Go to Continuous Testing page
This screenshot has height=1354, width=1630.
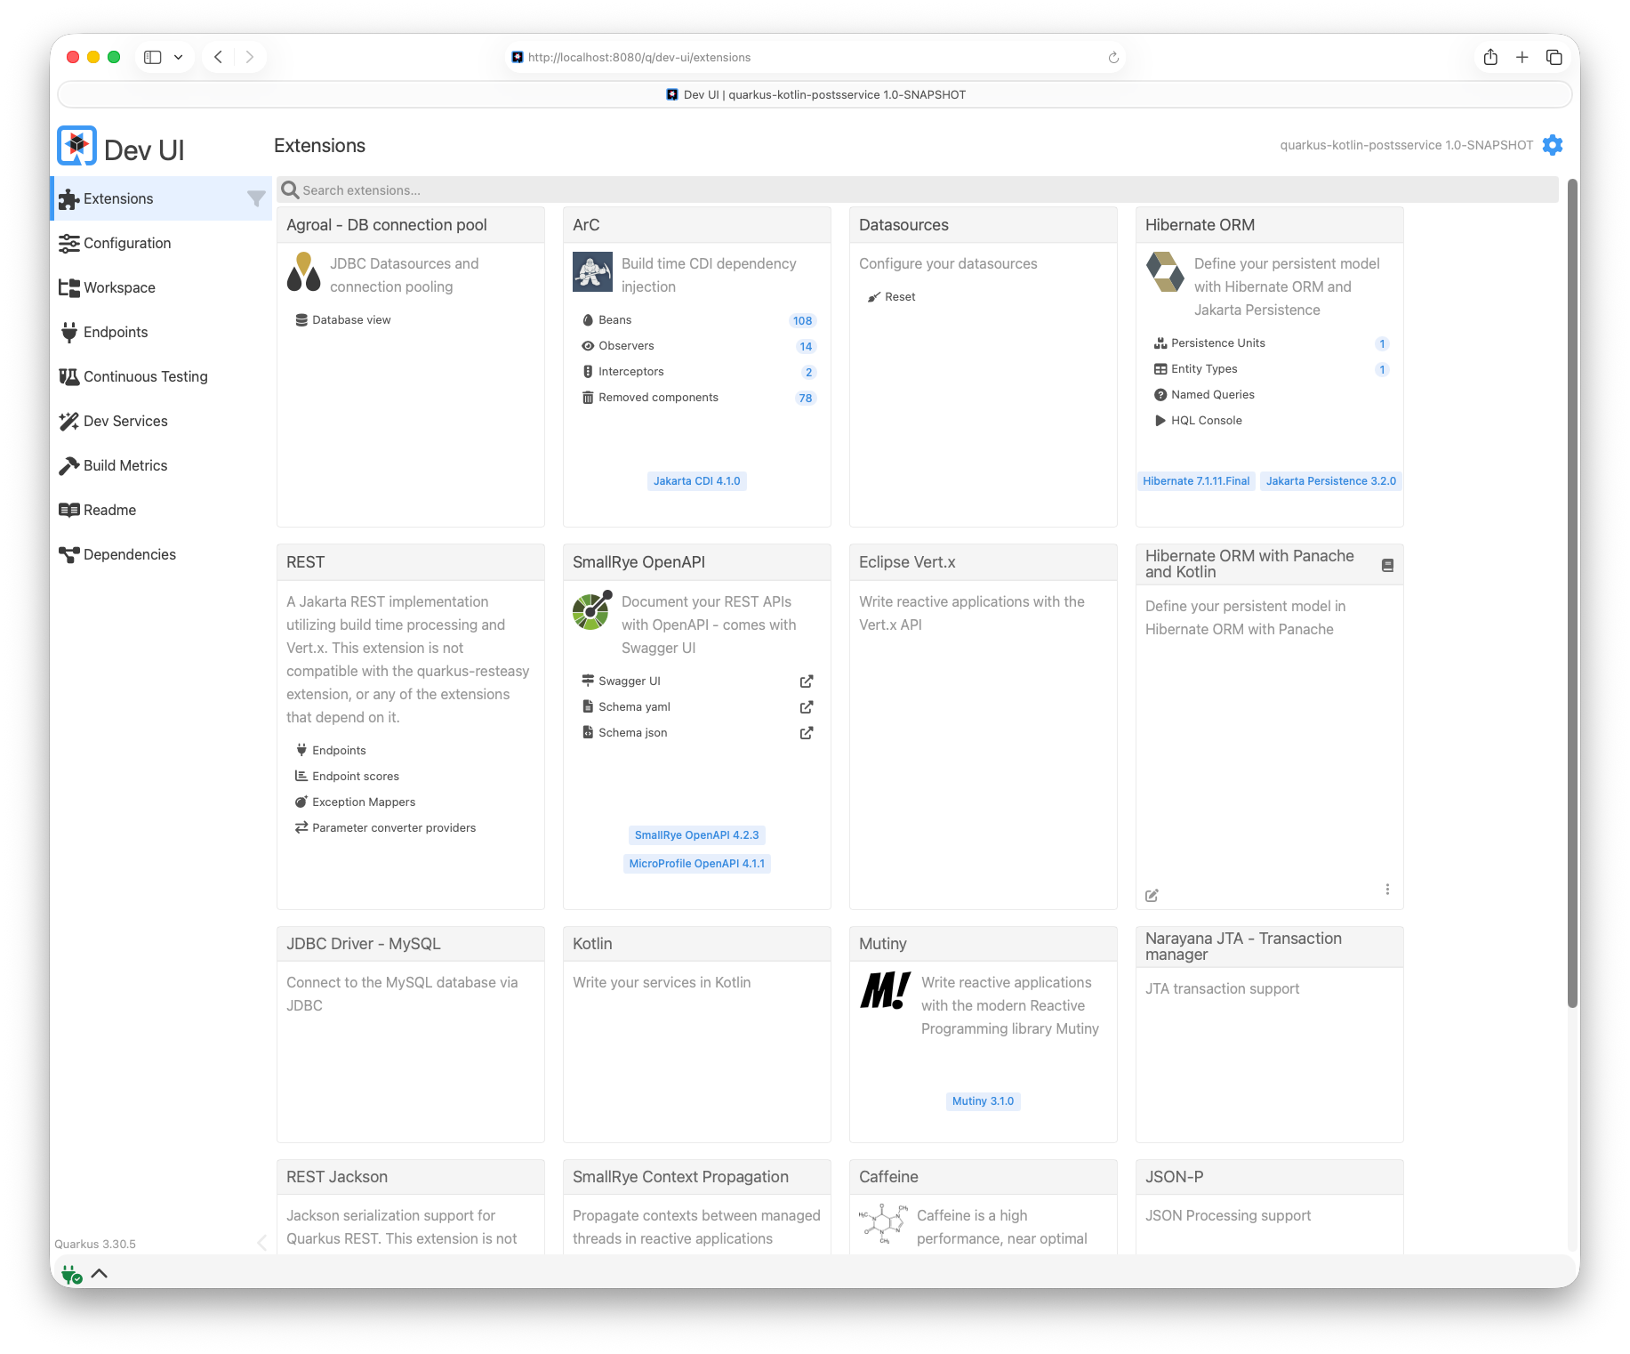(x=145, y=376)
